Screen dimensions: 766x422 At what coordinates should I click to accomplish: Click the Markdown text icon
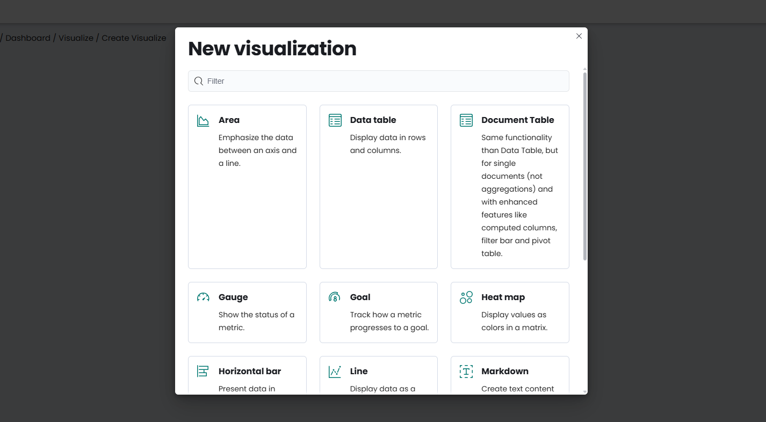466,372
